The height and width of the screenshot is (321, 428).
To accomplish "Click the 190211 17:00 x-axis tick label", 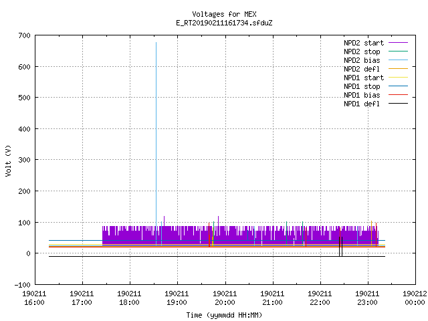I will point(82,298).
